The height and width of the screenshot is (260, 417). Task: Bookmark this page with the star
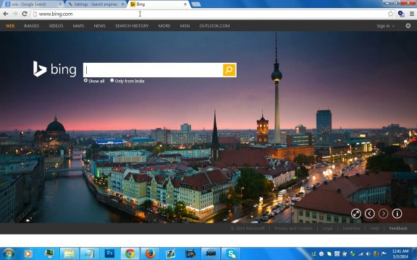pos(391,14)
